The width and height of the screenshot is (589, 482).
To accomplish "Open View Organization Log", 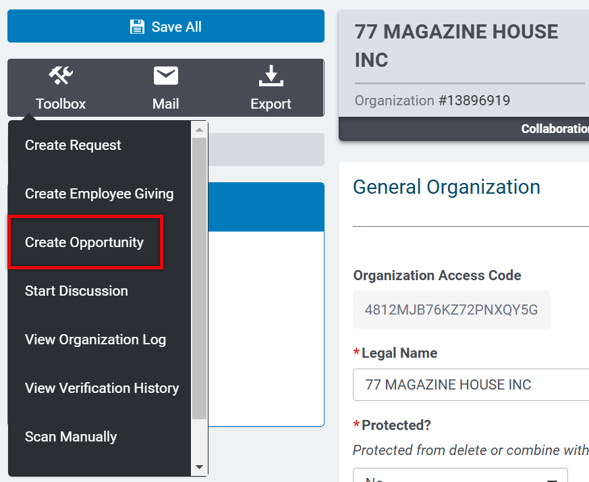I will tap(95, 340).
